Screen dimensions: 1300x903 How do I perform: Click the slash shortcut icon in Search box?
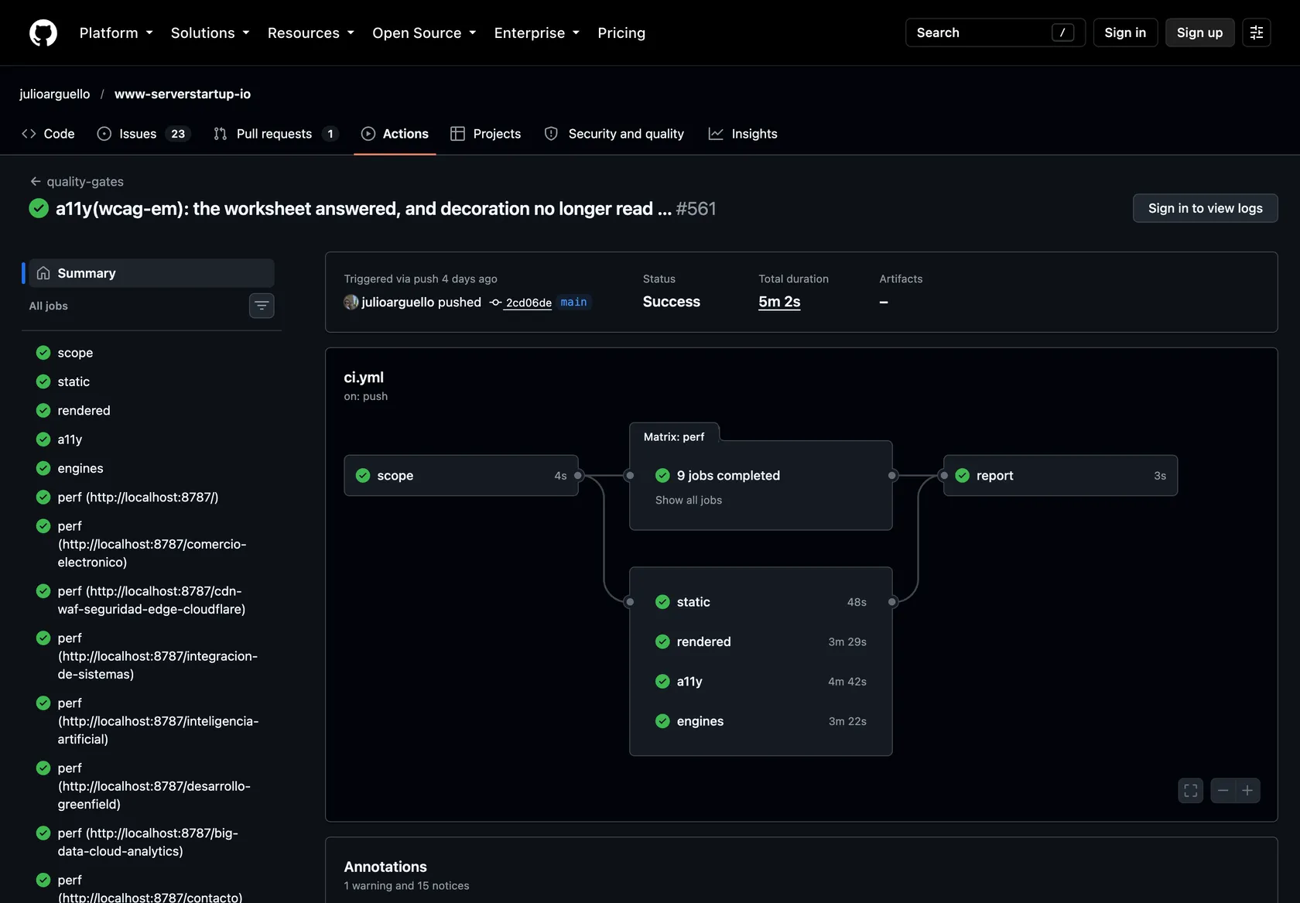[x=1062, y=32]
